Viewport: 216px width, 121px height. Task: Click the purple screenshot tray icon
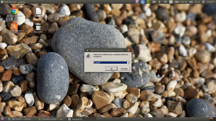[x=137, y=2]
